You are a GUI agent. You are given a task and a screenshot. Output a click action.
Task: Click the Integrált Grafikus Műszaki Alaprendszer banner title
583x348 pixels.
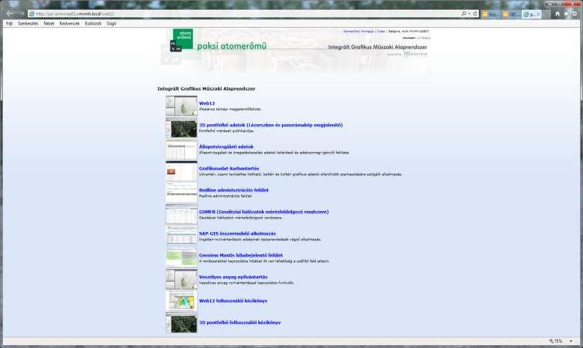pyautogui.click(x=377, y=47)
